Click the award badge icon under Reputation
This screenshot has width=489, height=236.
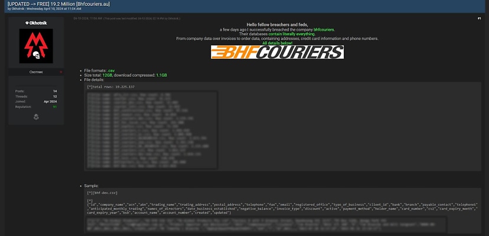[36, 117]
